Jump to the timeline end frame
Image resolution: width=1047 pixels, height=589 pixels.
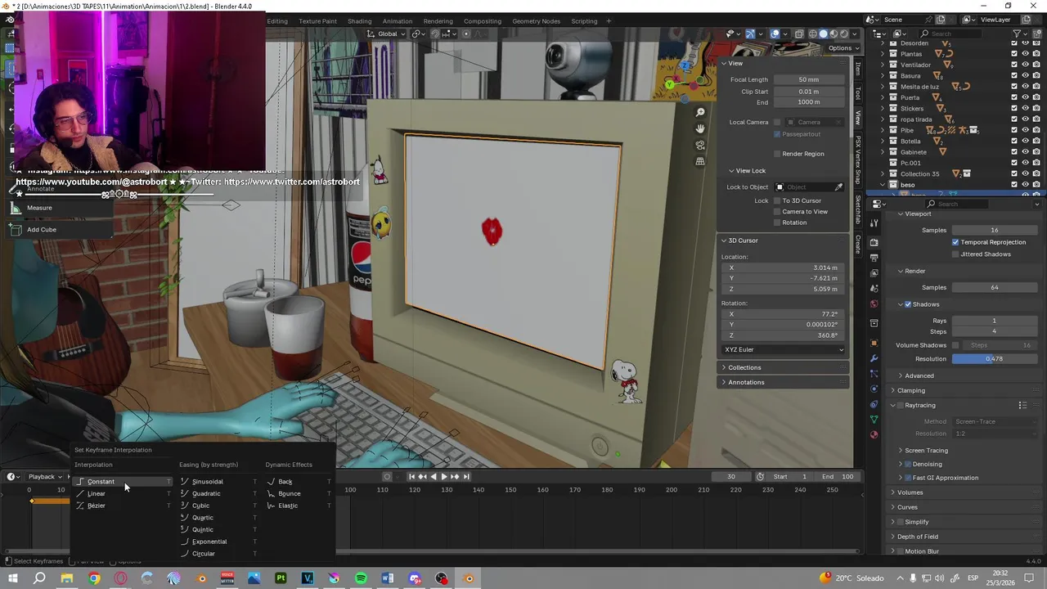coord(466,477)
